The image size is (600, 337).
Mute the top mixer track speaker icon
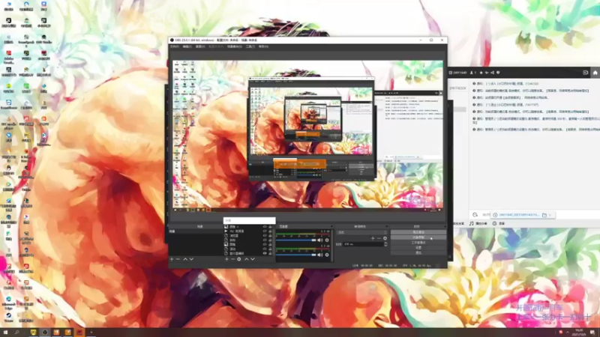pyautogui.click(x=320, y=240)
